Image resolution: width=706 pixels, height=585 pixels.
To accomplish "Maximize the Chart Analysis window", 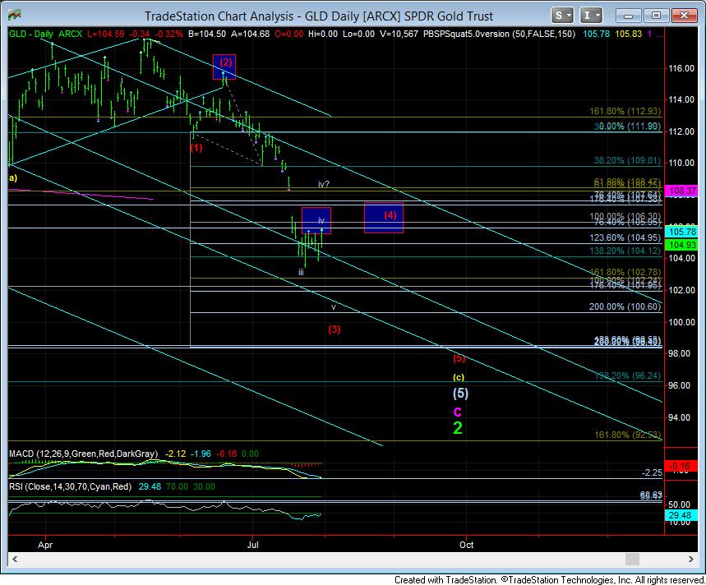I will click(x=656, y=16).
